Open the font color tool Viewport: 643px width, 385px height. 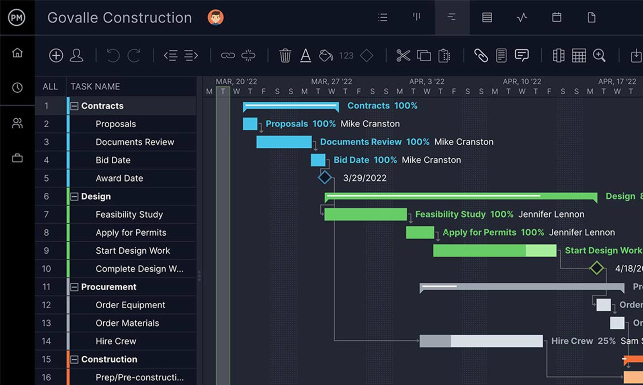click(x=306, y=55)
